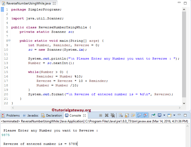Click the Console monitor icon
Screen dimensions: 191x147
pos(67,115)
